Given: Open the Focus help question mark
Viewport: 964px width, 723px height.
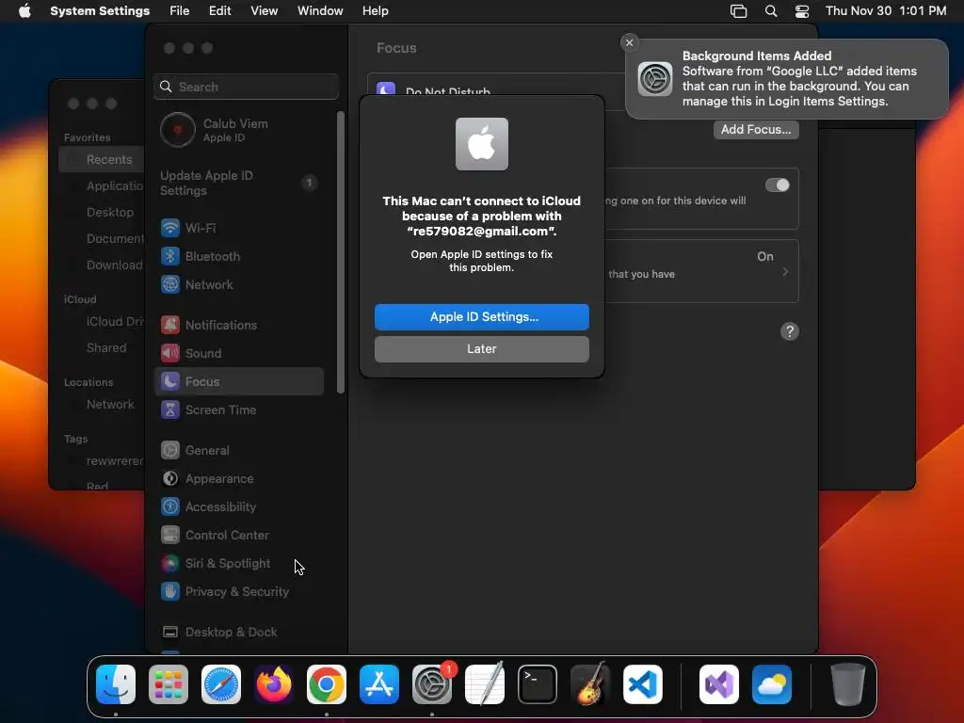Looking at the screenshot, I should tap(790, 332).
